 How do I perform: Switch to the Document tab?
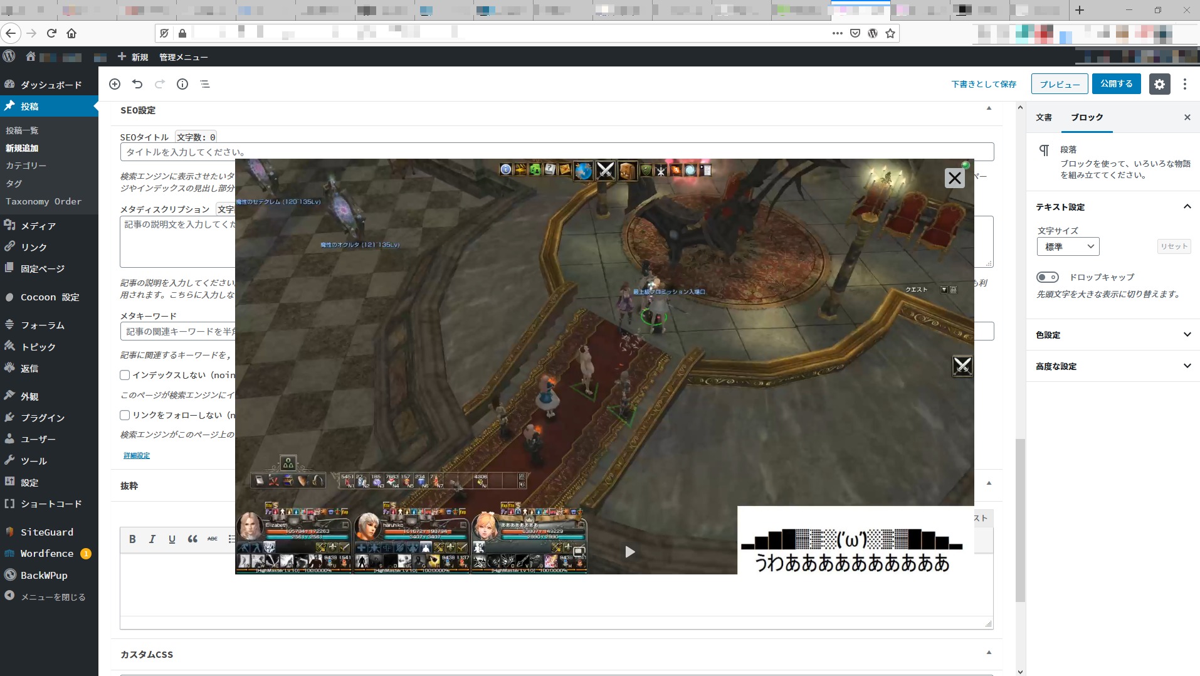(x=1044, y=117)
